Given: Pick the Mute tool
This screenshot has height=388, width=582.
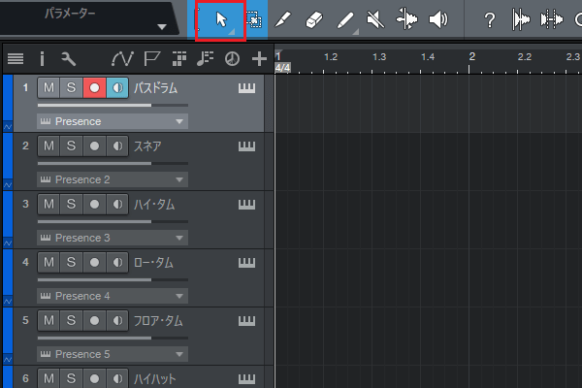Looking at the screenshot, I should tap(376, 19).
